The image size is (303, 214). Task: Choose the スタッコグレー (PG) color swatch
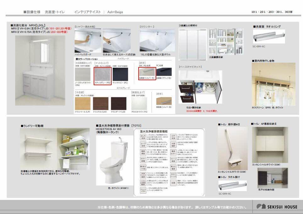pos(102,74)
